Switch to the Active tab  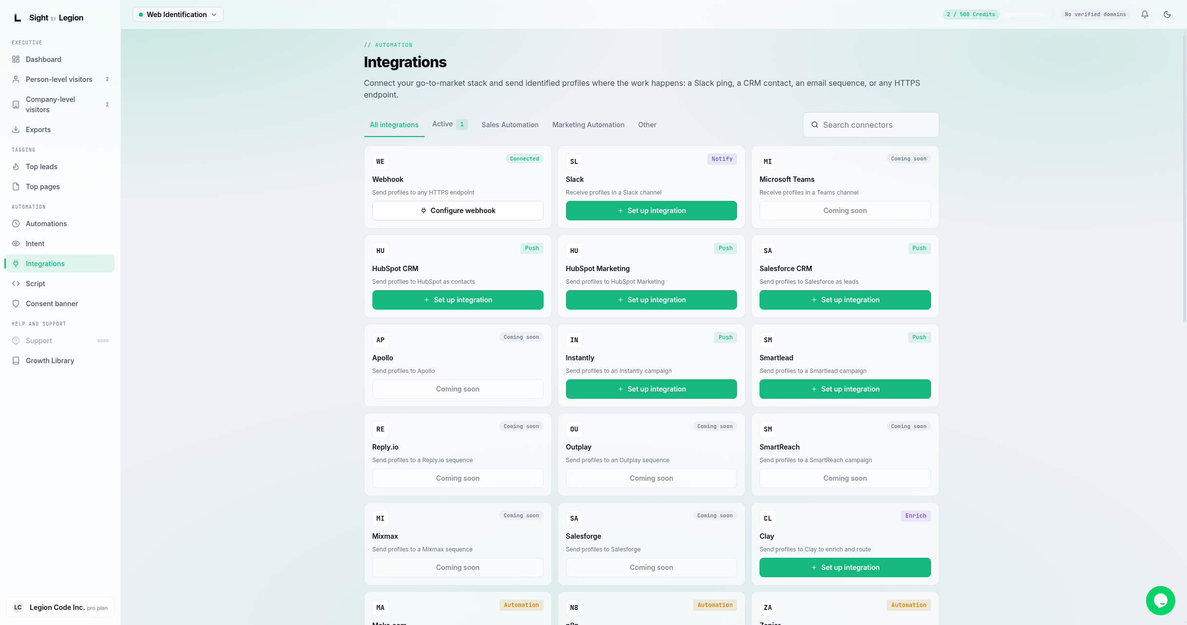point(449,124)
